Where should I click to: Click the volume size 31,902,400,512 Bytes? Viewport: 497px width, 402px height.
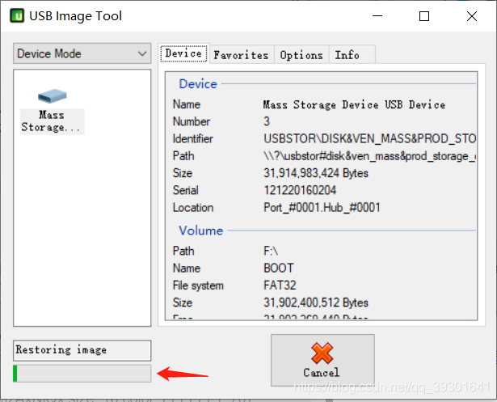coord(316,303)
